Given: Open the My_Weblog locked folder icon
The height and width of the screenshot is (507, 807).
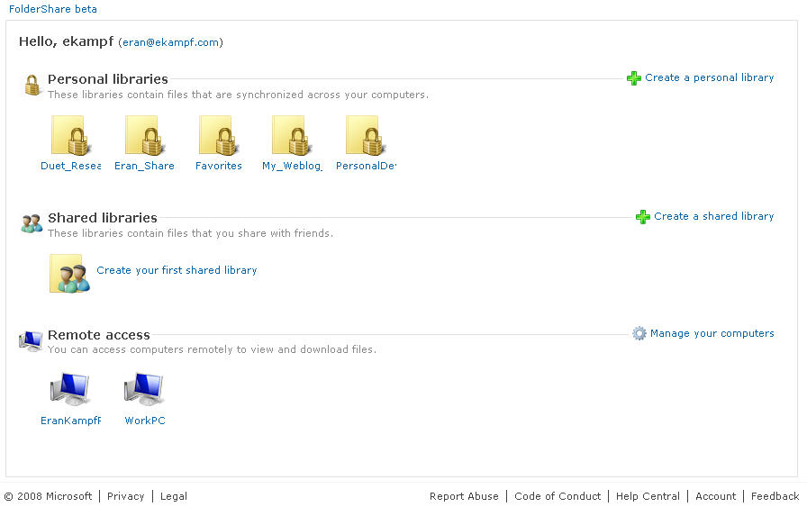Looking at the screenshot, I should pyautogui.click(x=293, y=135).
